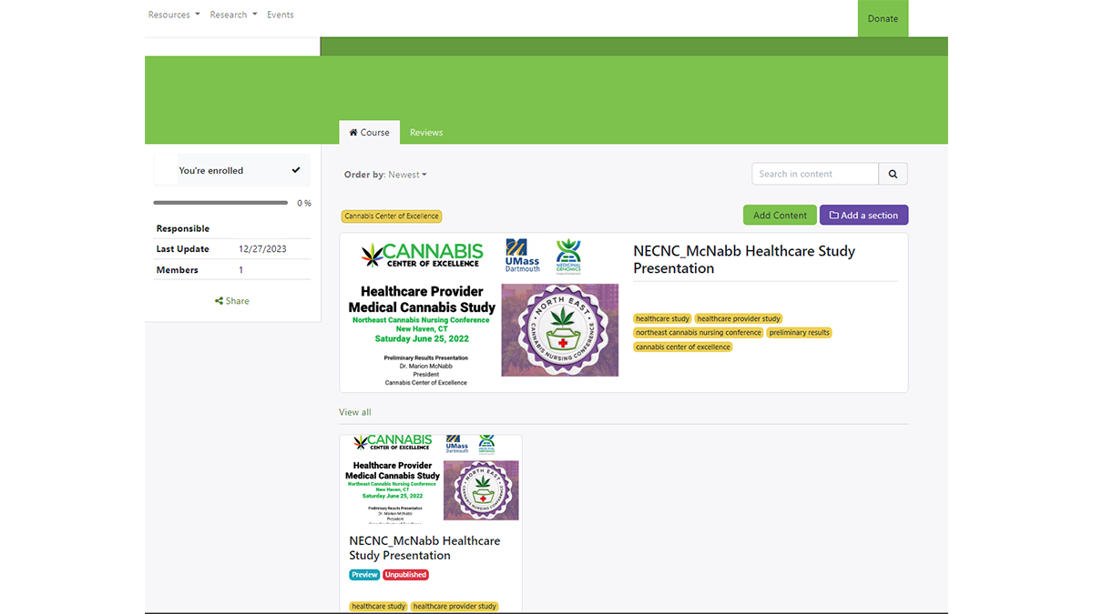Open the Events menu item
The height and width of the screenshot is (614, 1093).
[x=281, y=15]
